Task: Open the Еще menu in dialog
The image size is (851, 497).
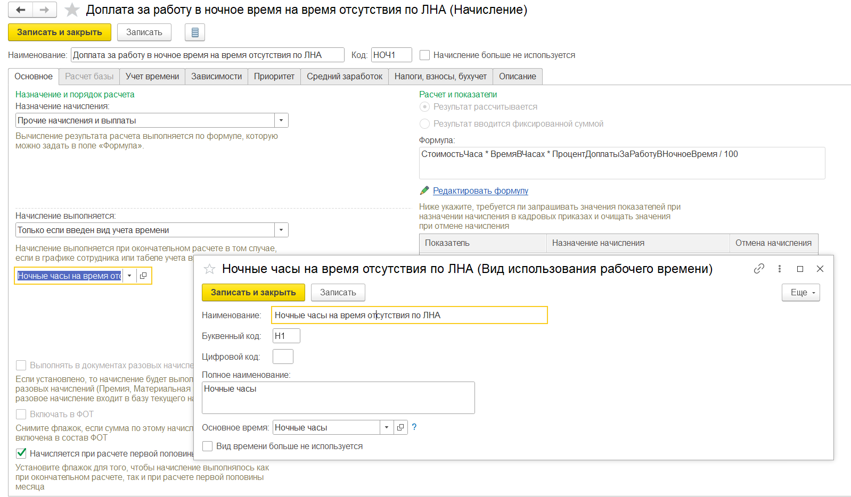Action: (801, 292)
